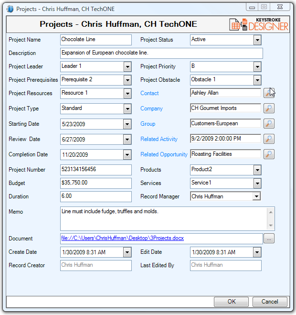Focus the Project Number field
Viewport: 296px width, 315px height.
(96, 170)
